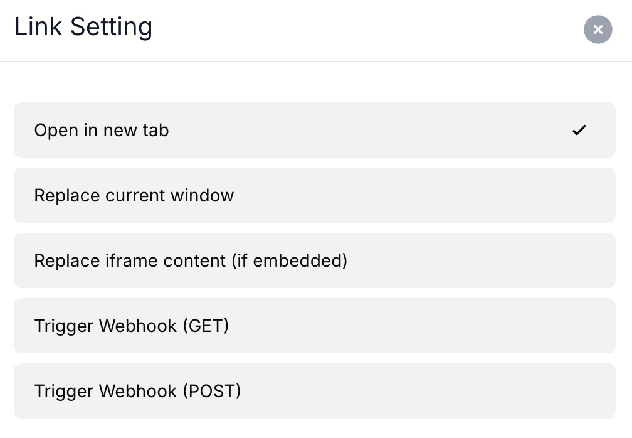The width and height of the screenshot is (632, 438).
Task: Select the Open in new tab option
Action: [314, 130]
